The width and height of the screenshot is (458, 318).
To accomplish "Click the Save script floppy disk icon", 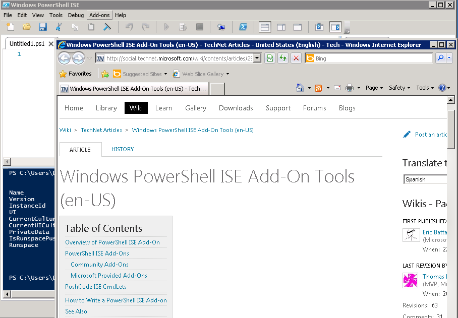I will click(x=43, y=27).
